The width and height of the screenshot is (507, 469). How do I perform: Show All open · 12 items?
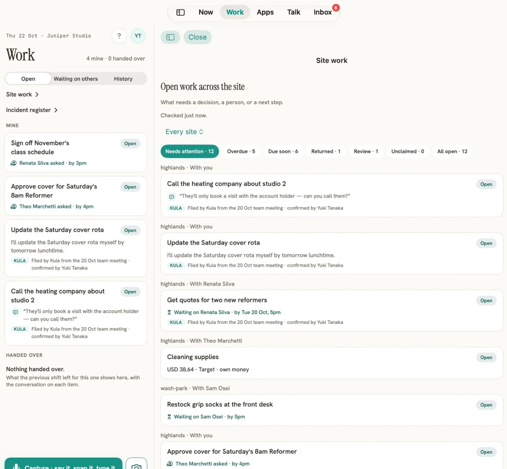click(452, 152)
